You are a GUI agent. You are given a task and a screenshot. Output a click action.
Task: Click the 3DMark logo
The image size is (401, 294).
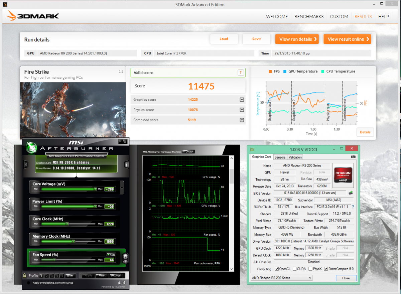pos(33,16)
